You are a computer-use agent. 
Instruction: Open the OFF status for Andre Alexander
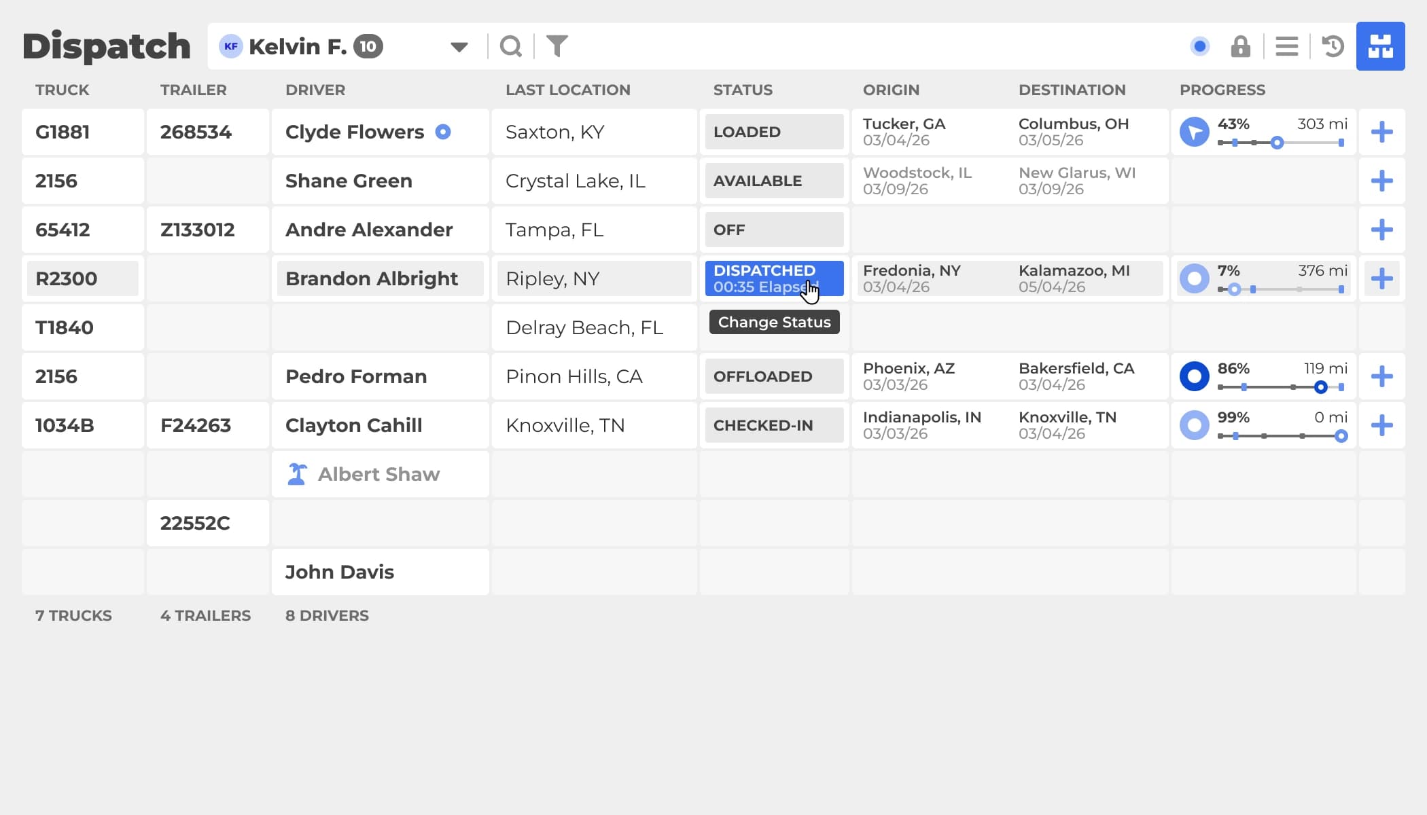(775, 230)
